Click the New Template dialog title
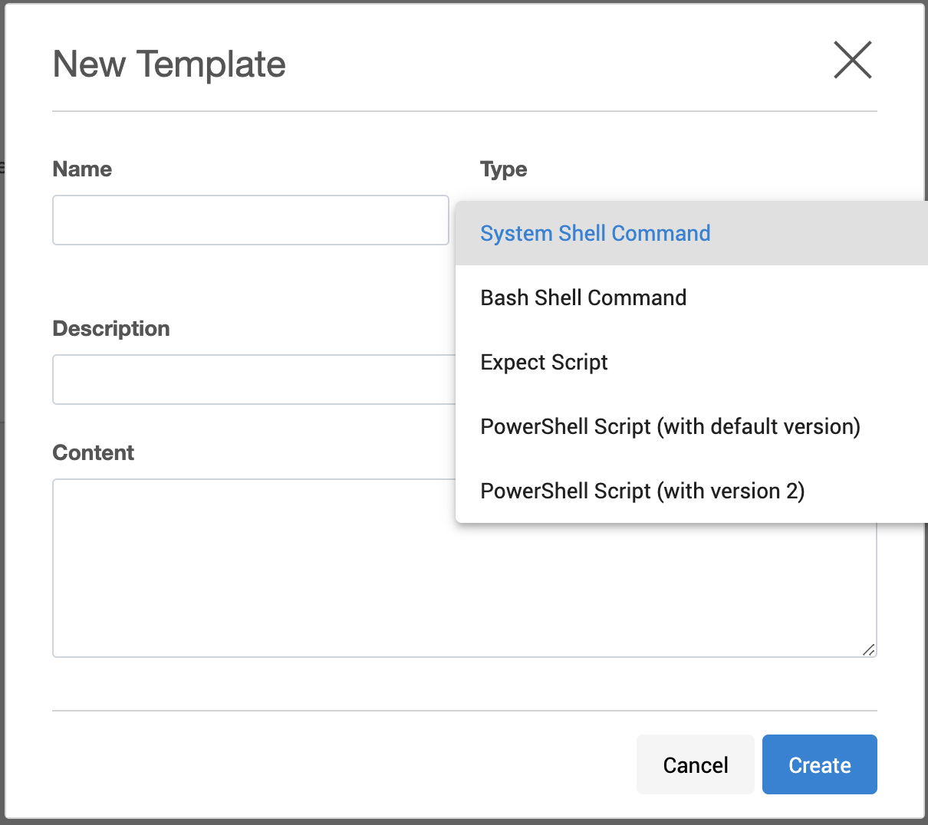Viewport: 928px width, 825px height. (x=169, y=64)
